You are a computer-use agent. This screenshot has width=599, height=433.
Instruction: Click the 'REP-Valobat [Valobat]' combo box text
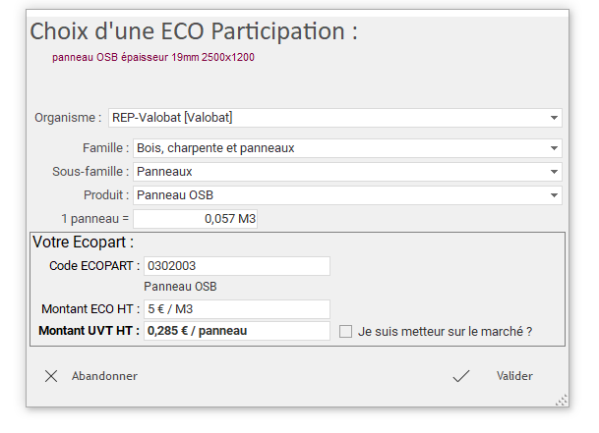(x=172, y=118)
